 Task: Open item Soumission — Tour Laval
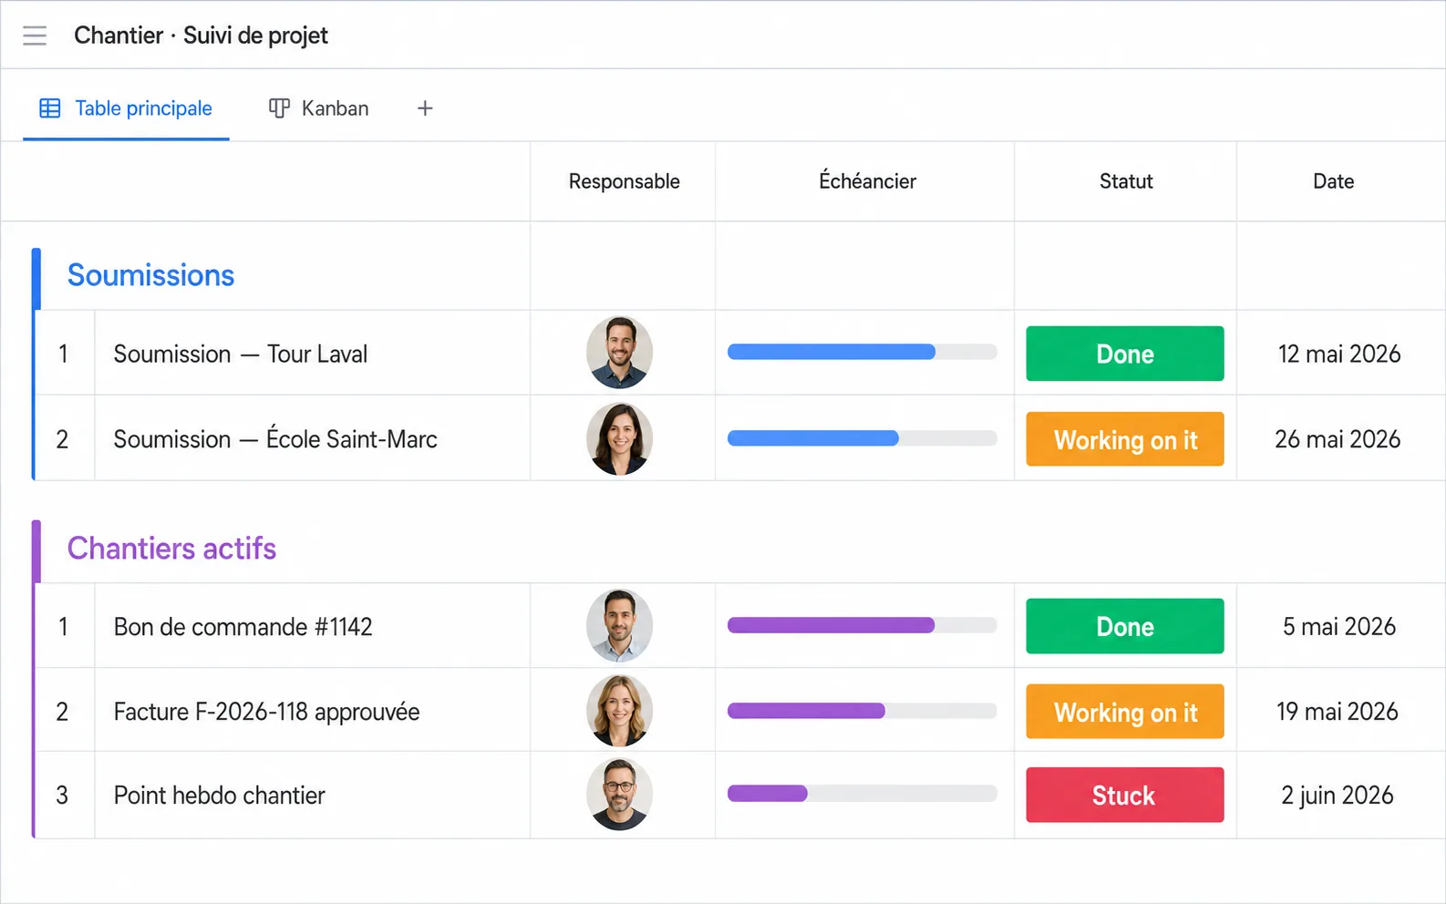coord(241,354)
